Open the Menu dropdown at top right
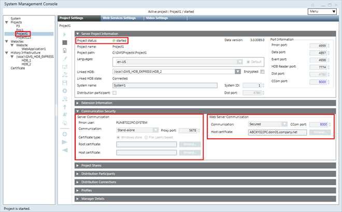This screenshot has height=212, width=342. (321, 11)
